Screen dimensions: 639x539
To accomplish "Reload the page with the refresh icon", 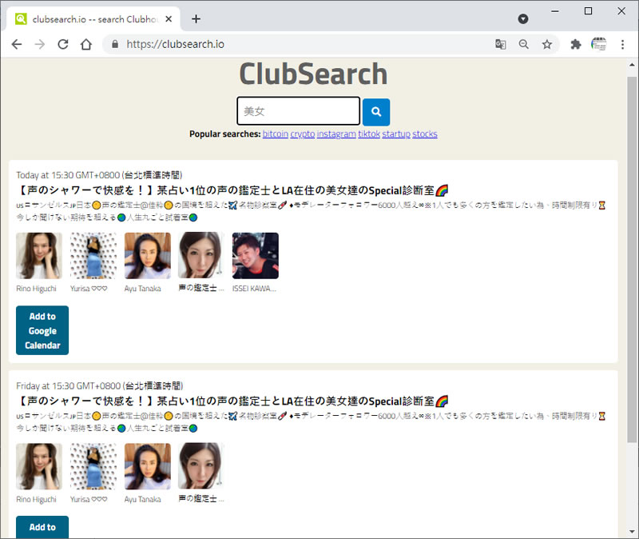I will point(63,45).
